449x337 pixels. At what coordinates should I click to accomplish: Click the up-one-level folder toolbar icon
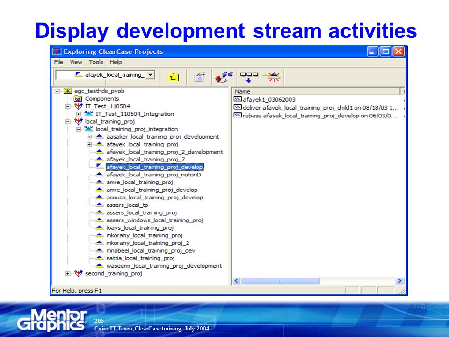(x=173, y=77)
